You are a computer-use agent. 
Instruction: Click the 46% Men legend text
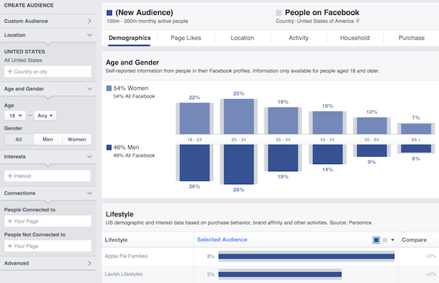coord(126,148)
